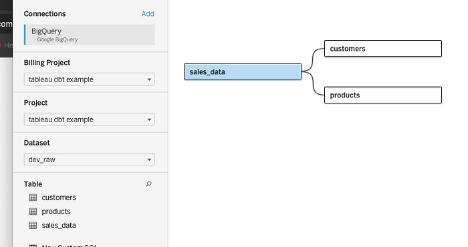Click the Billing Project tableau dbt example field
468x247 pixels.
(x=84, y=79)
